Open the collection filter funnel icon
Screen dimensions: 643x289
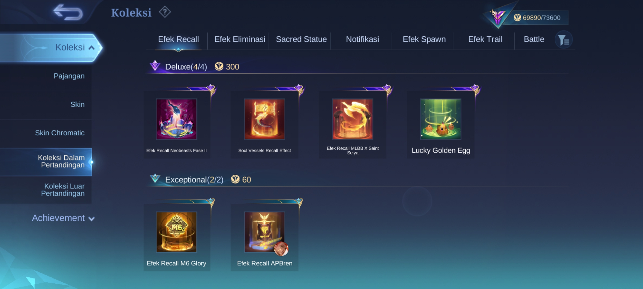(x=564, y=40)
